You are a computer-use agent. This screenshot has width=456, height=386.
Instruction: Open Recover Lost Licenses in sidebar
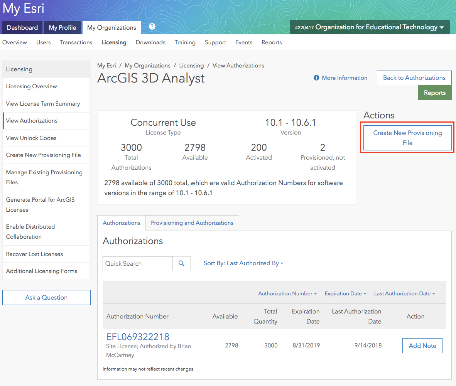point(47,254)
